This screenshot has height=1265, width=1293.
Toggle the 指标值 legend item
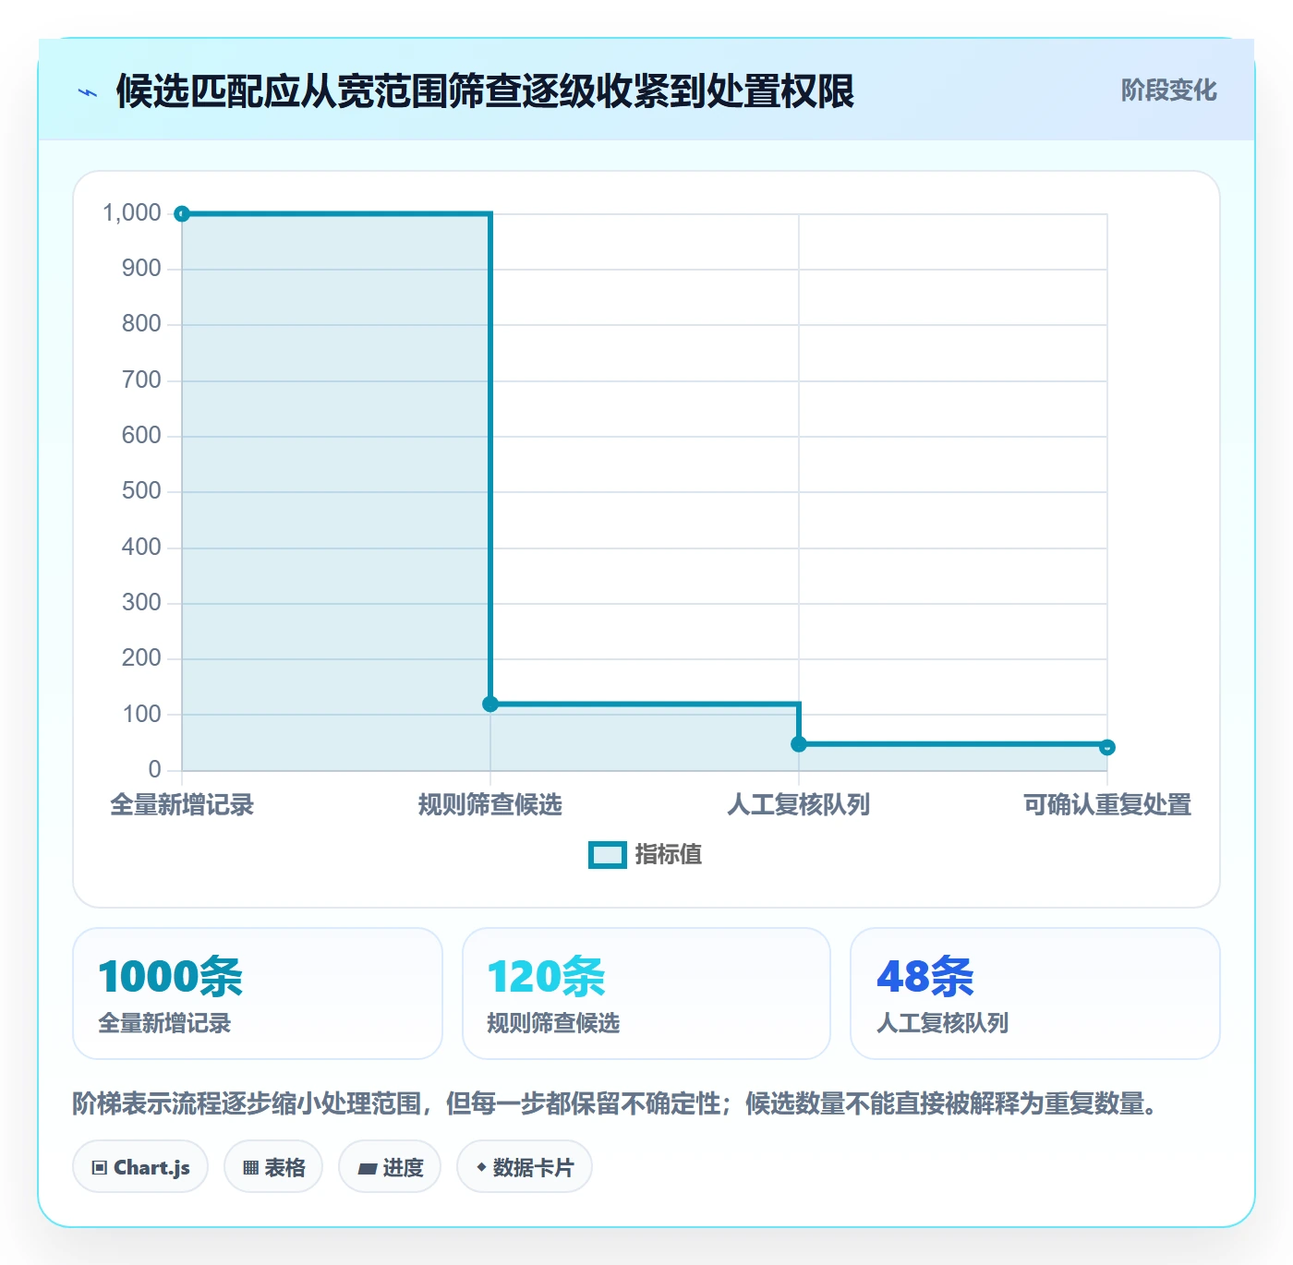tap(646, 855)
